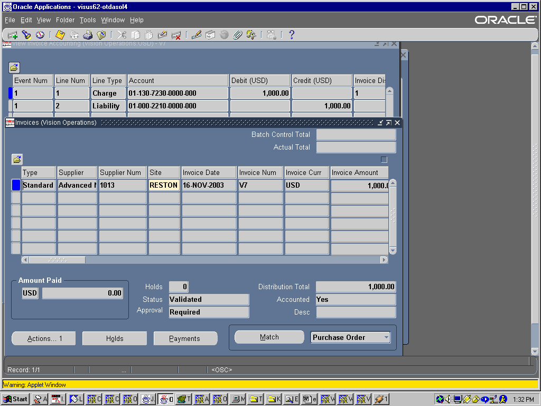
Task: Click the Window Help question mark icon
Action: pos(292,35)
